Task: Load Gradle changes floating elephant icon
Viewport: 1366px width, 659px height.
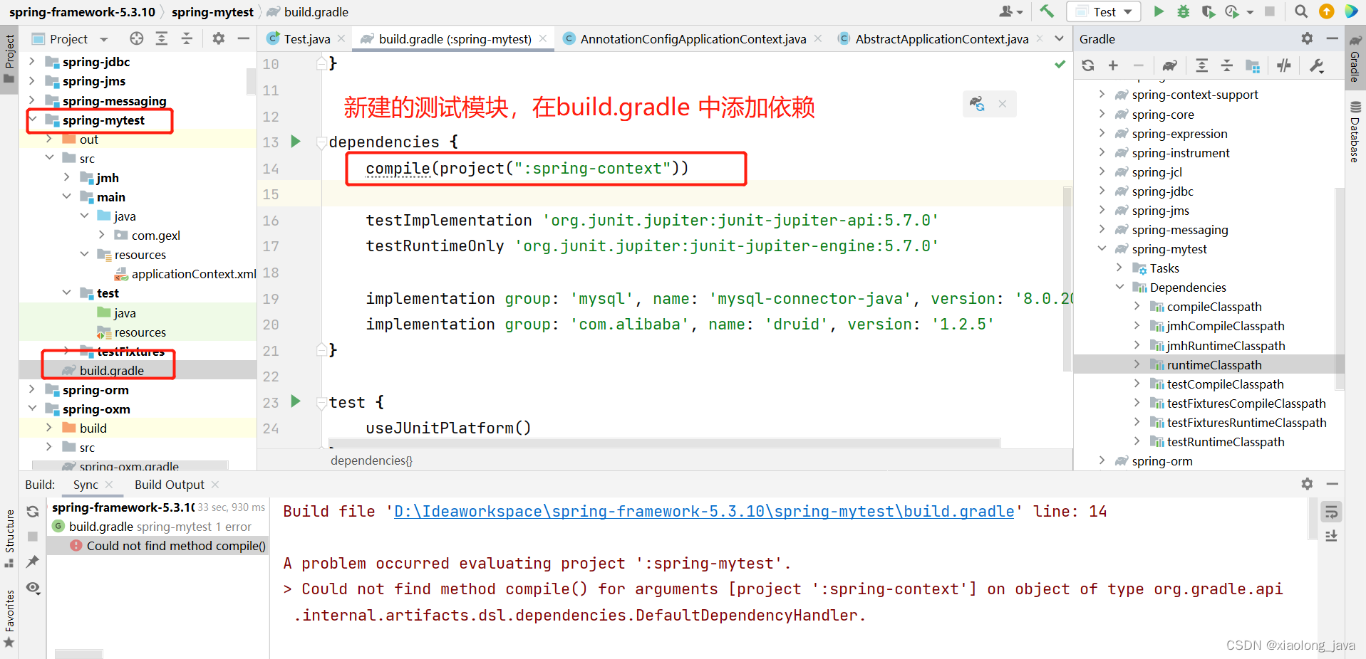Action: click(977, 104)
